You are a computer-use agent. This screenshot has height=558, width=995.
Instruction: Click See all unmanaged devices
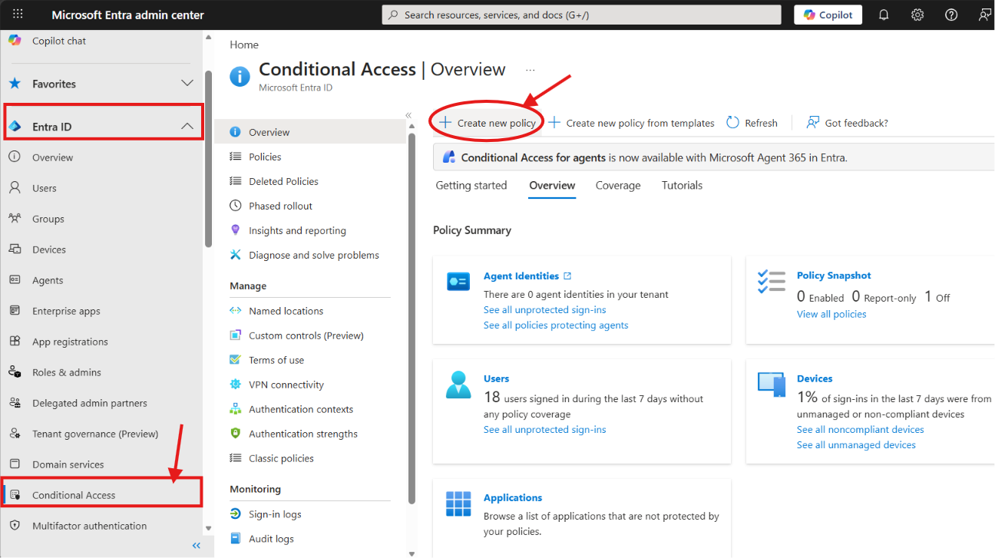point(856,444)
